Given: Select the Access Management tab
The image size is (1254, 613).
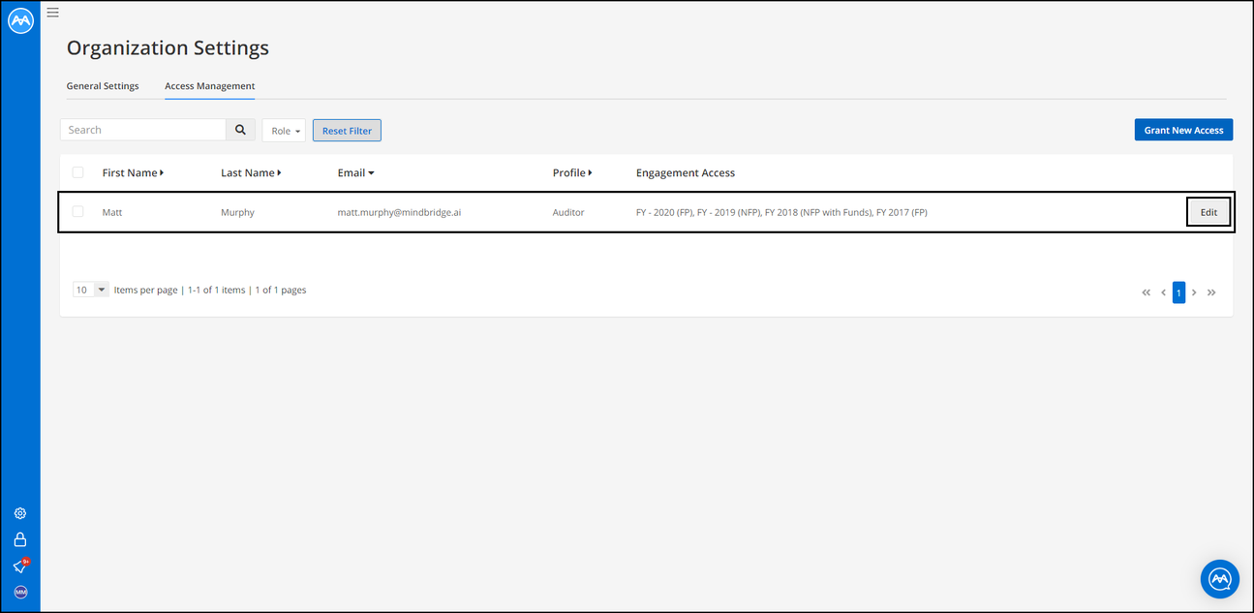Looking at the screenshot, I should [x=210, y=86].
